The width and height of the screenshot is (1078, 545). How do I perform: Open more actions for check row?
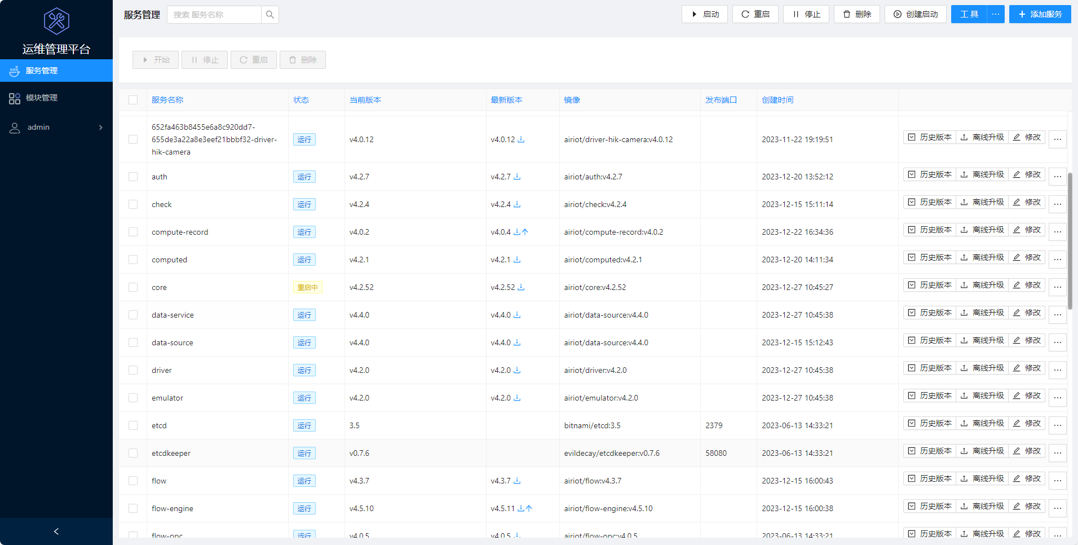(1058, 204)
